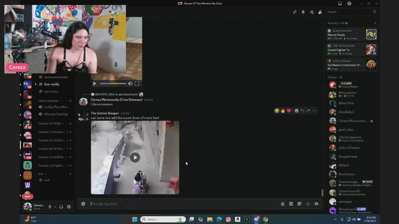Expand Activity panel with the arrow

375,23
